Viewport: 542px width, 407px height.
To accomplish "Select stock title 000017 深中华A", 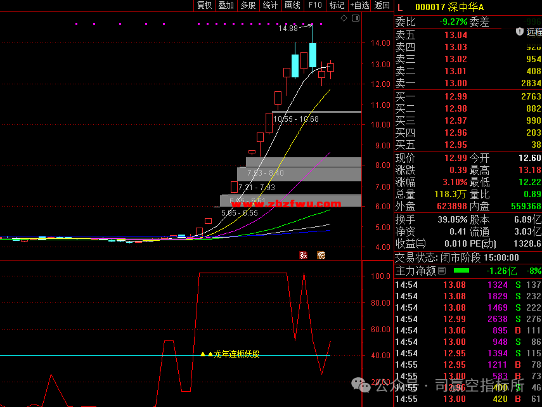I will click(449, 7).
